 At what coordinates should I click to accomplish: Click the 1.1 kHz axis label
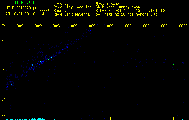[x=2, y=39]
